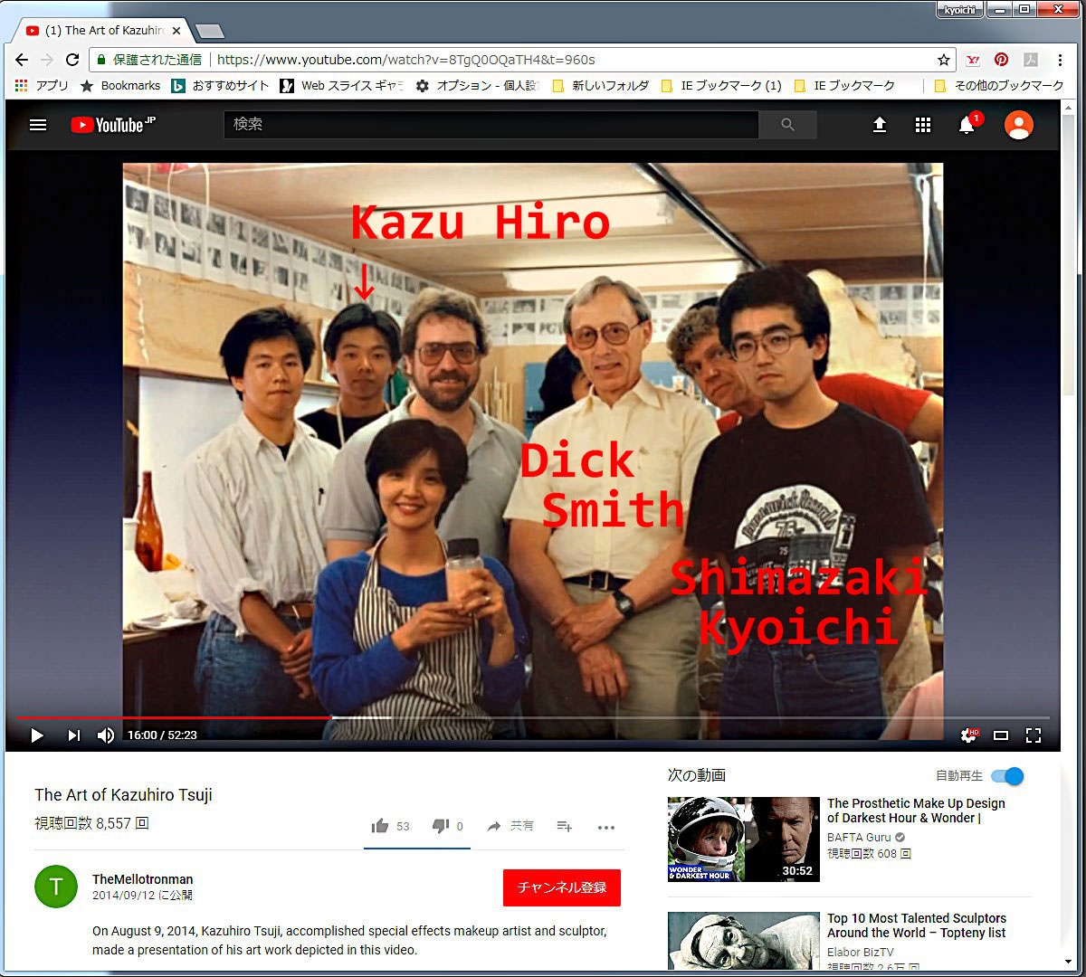Screen dimensions: 1086x977
Task: Click the YouTube search field
Action: coord(491,125)
